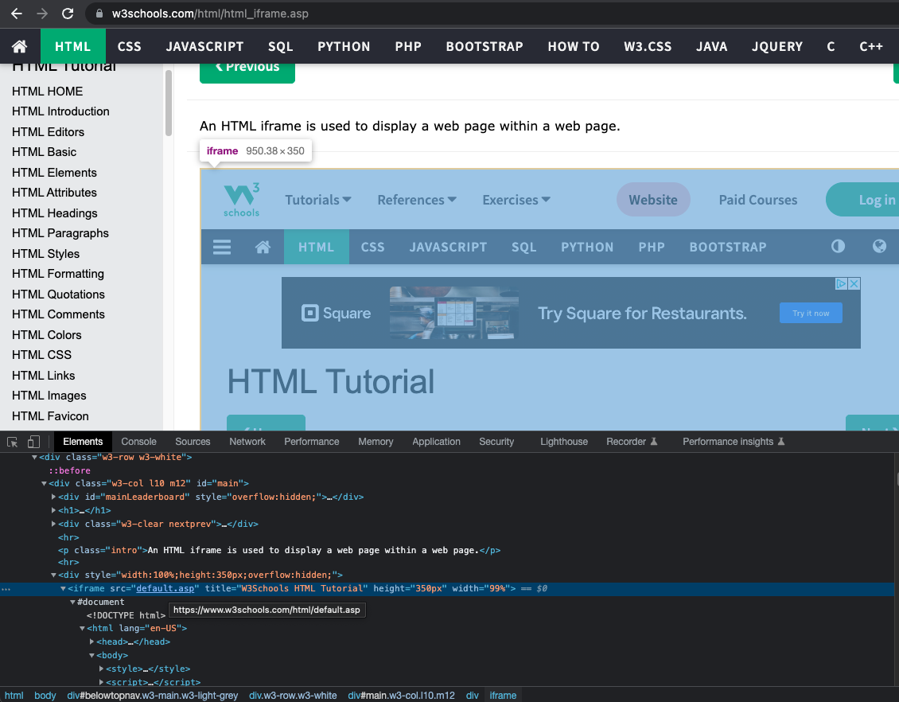The image size is (899, 702).
Task: Open the Application tab
Action: (x=436, y=442)
